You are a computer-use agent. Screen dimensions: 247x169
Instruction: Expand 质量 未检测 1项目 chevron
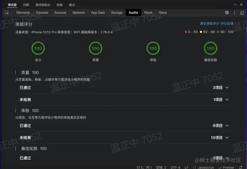[x=227, y=100]
